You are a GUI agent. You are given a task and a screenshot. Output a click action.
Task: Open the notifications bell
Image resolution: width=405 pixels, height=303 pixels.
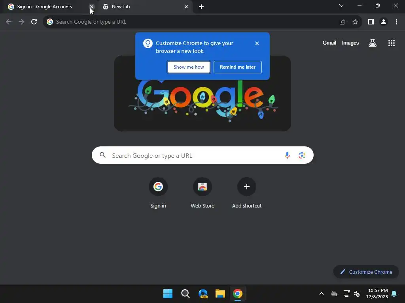tap(394, 294)
